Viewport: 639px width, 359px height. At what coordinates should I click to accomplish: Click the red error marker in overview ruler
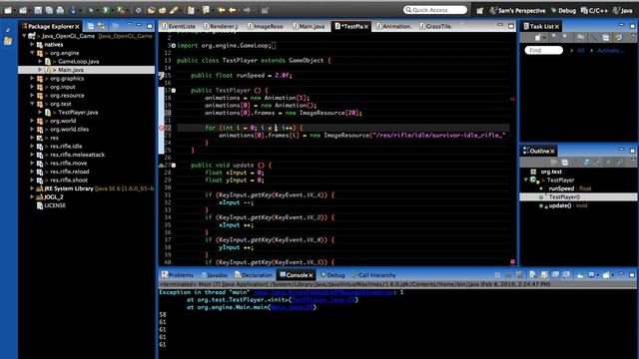(512, 261)
